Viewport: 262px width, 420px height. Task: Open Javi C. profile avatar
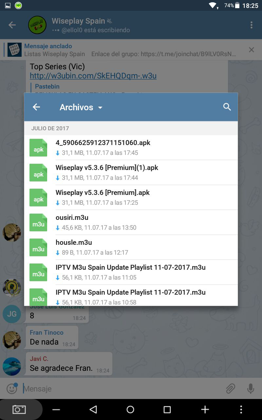[12, 367]
